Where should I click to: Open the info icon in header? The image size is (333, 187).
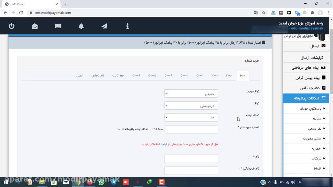click(x=127, y=26)
